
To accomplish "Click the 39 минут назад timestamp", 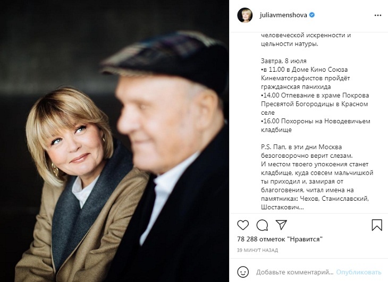I will tap(257, 250).
